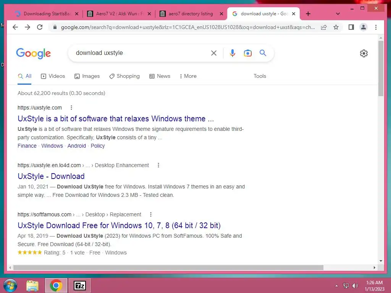Viewport: 391px width, 293px height.
Task: Open a new tab with the plus button
Action: [x=308, y=14]
